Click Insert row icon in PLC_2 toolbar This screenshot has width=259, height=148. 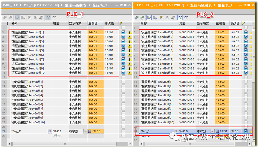[x=136, y=18]
